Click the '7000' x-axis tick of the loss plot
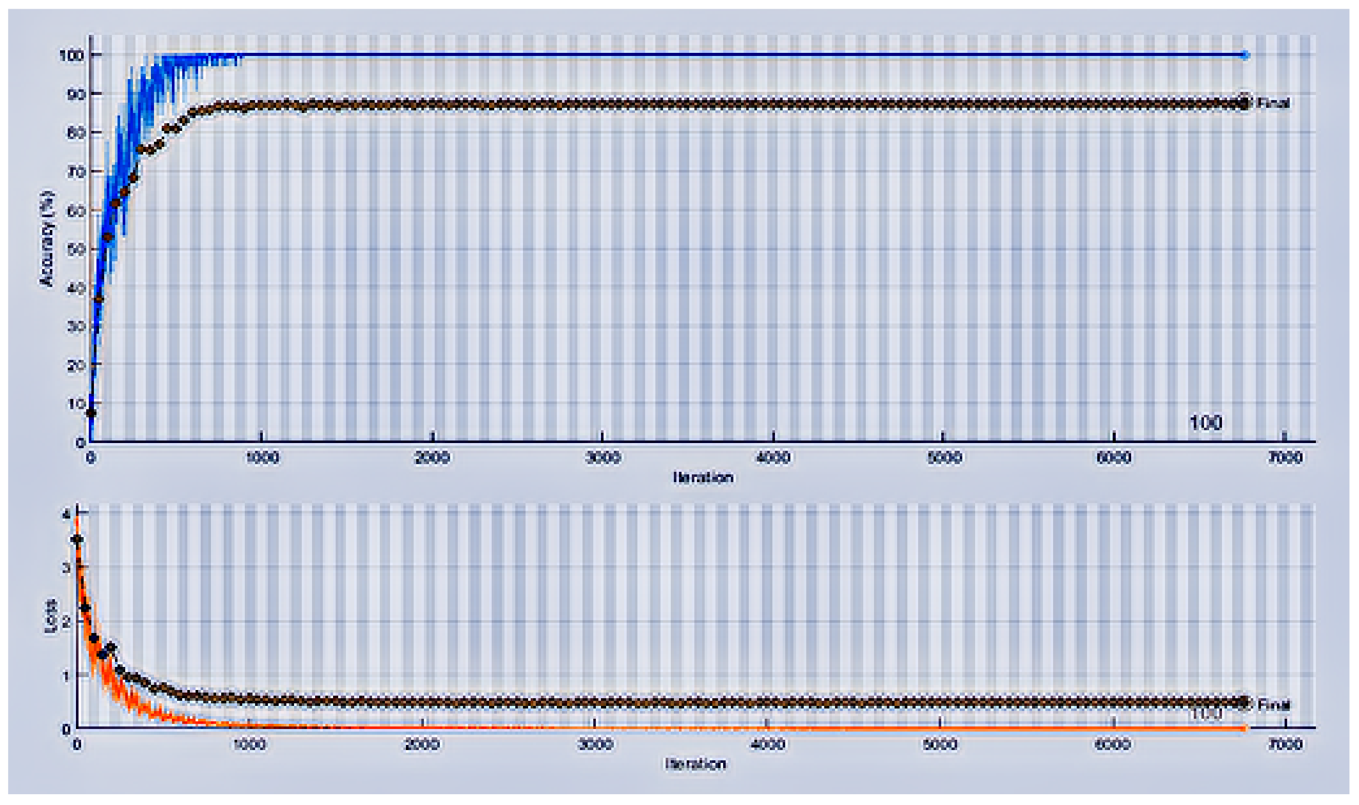The height and width of the screenshot is (805, 1359). pos(1285,744)
